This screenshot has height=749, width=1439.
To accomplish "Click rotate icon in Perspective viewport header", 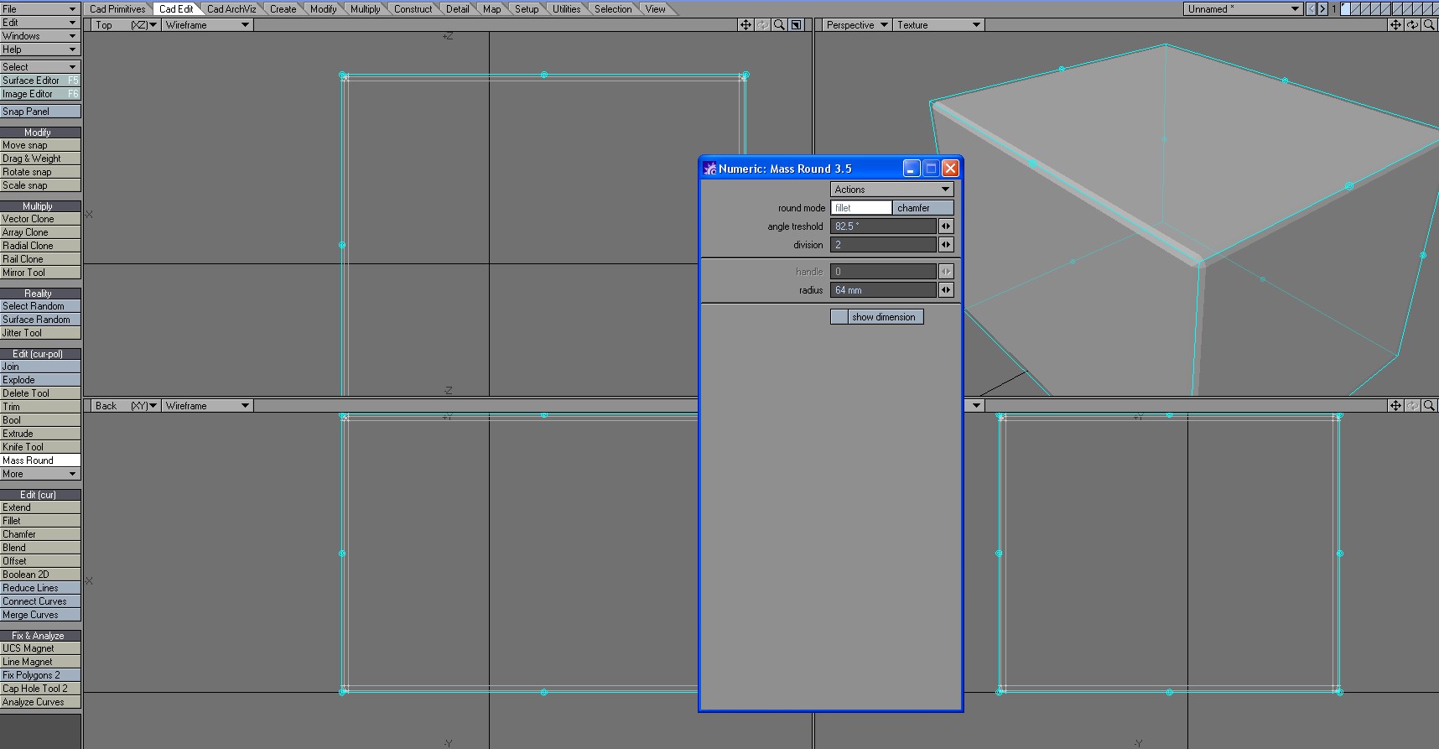I will click(1412, 25).
